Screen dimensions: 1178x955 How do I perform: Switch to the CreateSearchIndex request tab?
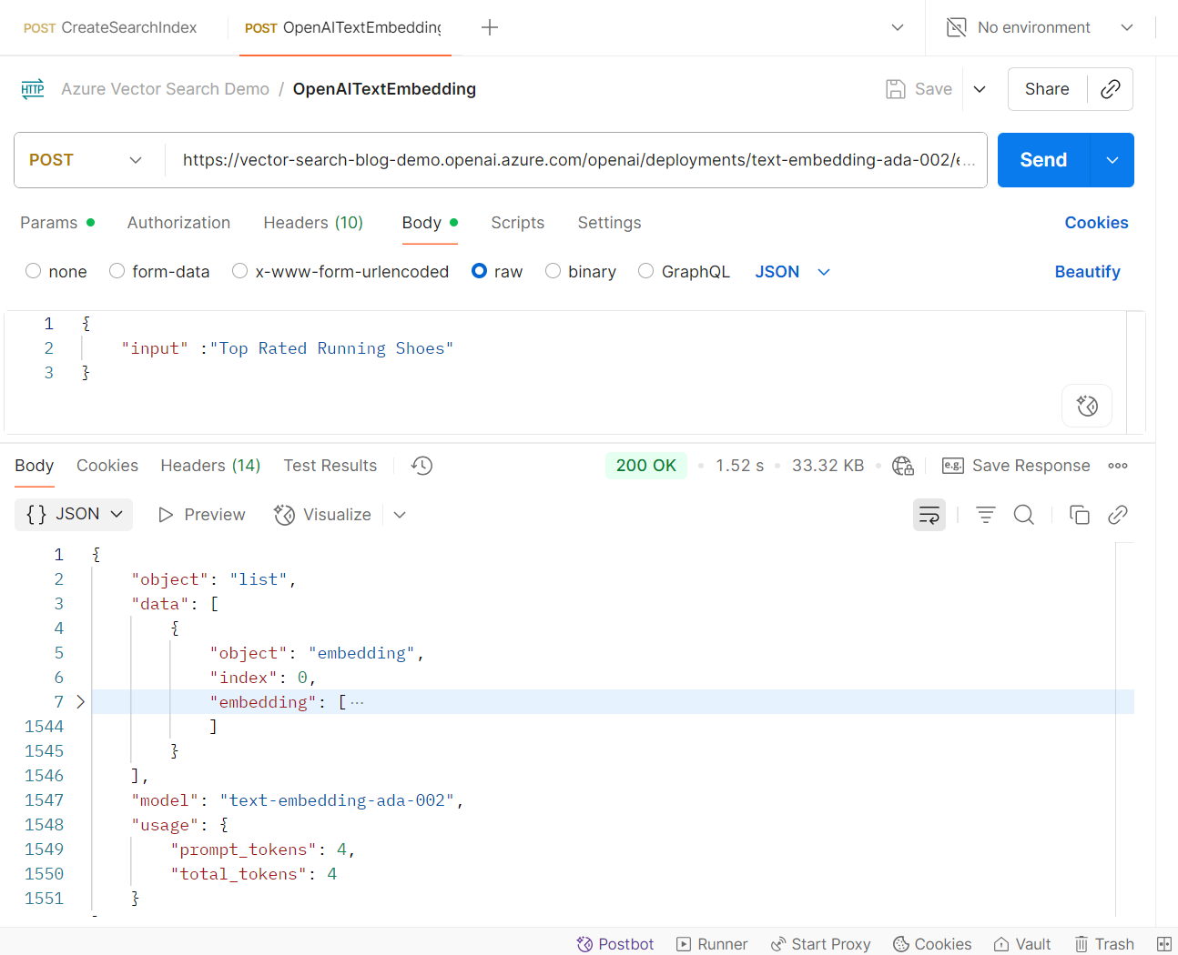point(110,27)
